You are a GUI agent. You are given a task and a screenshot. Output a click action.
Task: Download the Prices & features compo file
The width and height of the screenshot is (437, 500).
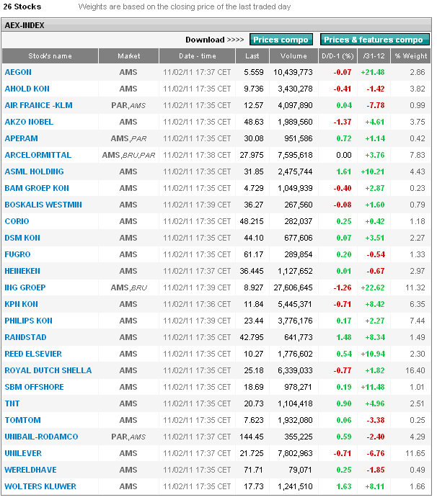pyautogui.click(x=374, y=40)
